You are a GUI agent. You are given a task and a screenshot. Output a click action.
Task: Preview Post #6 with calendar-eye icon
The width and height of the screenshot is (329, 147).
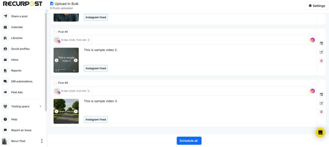click(321, 95)
